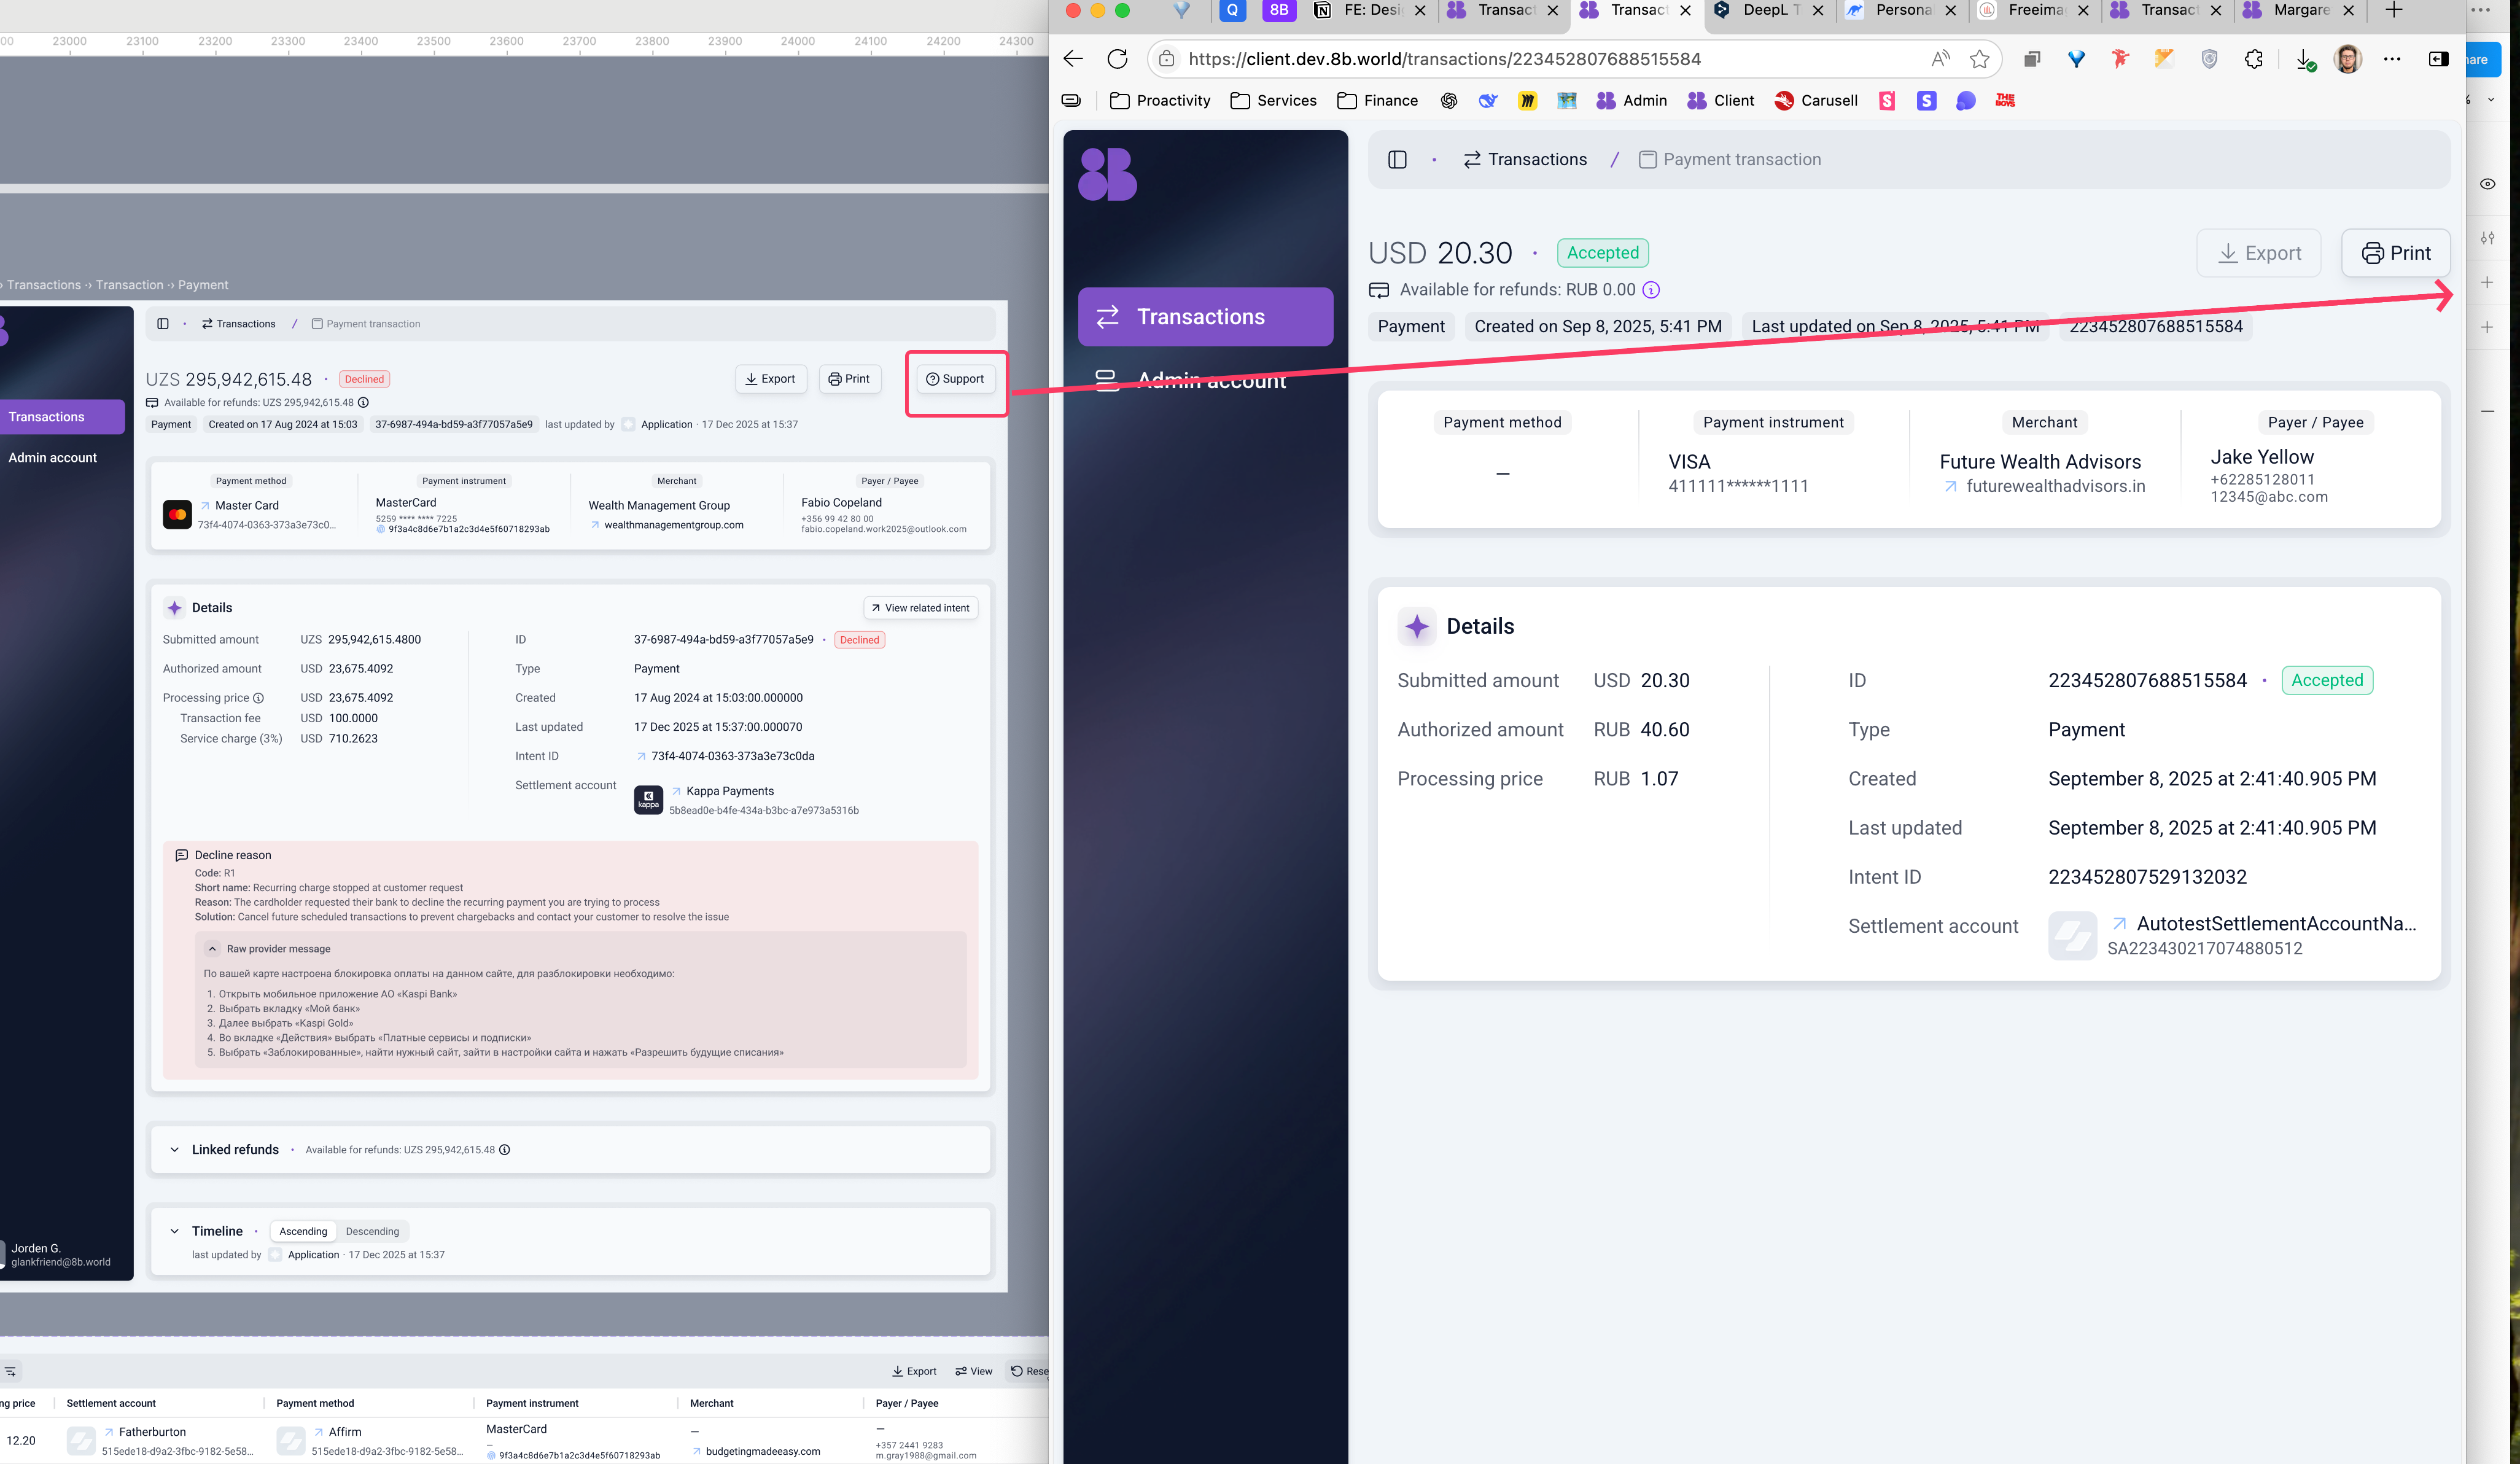The image size is (2520, 1464).
Task: Click the info icon next to RUB 0.00
Action: 1651,290
